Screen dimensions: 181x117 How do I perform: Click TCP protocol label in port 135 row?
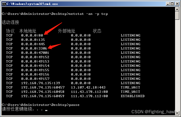tap(9, 40)
